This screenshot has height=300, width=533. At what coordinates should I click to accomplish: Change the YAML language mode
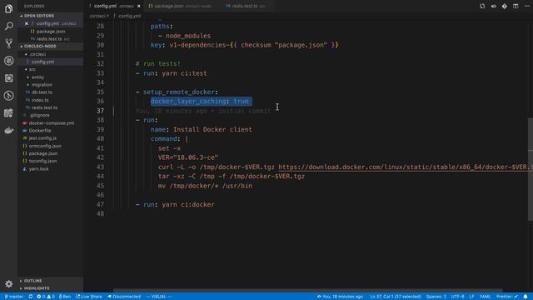(485, 297)
